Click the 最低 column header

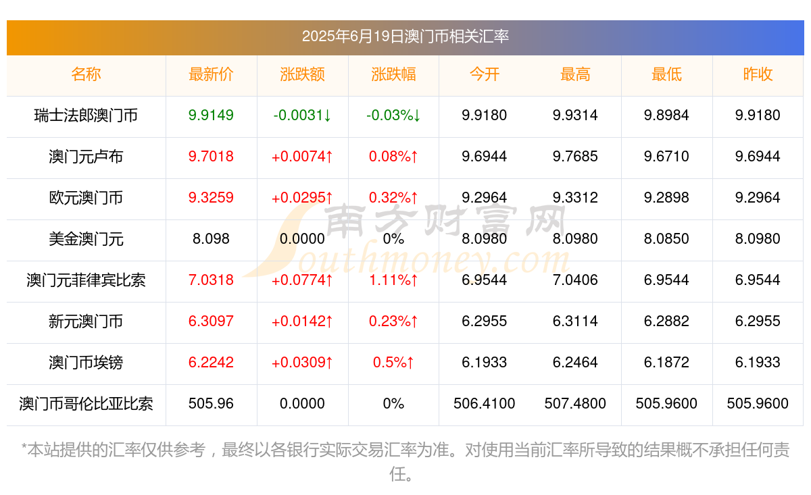pos(666,74)
